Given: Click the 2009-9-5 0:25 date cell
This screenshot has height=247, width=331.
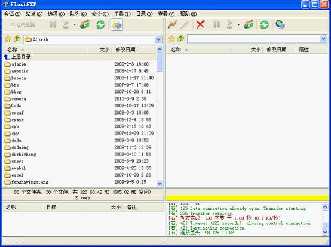Looking at the screenshot, I should [x=130, y=182].
